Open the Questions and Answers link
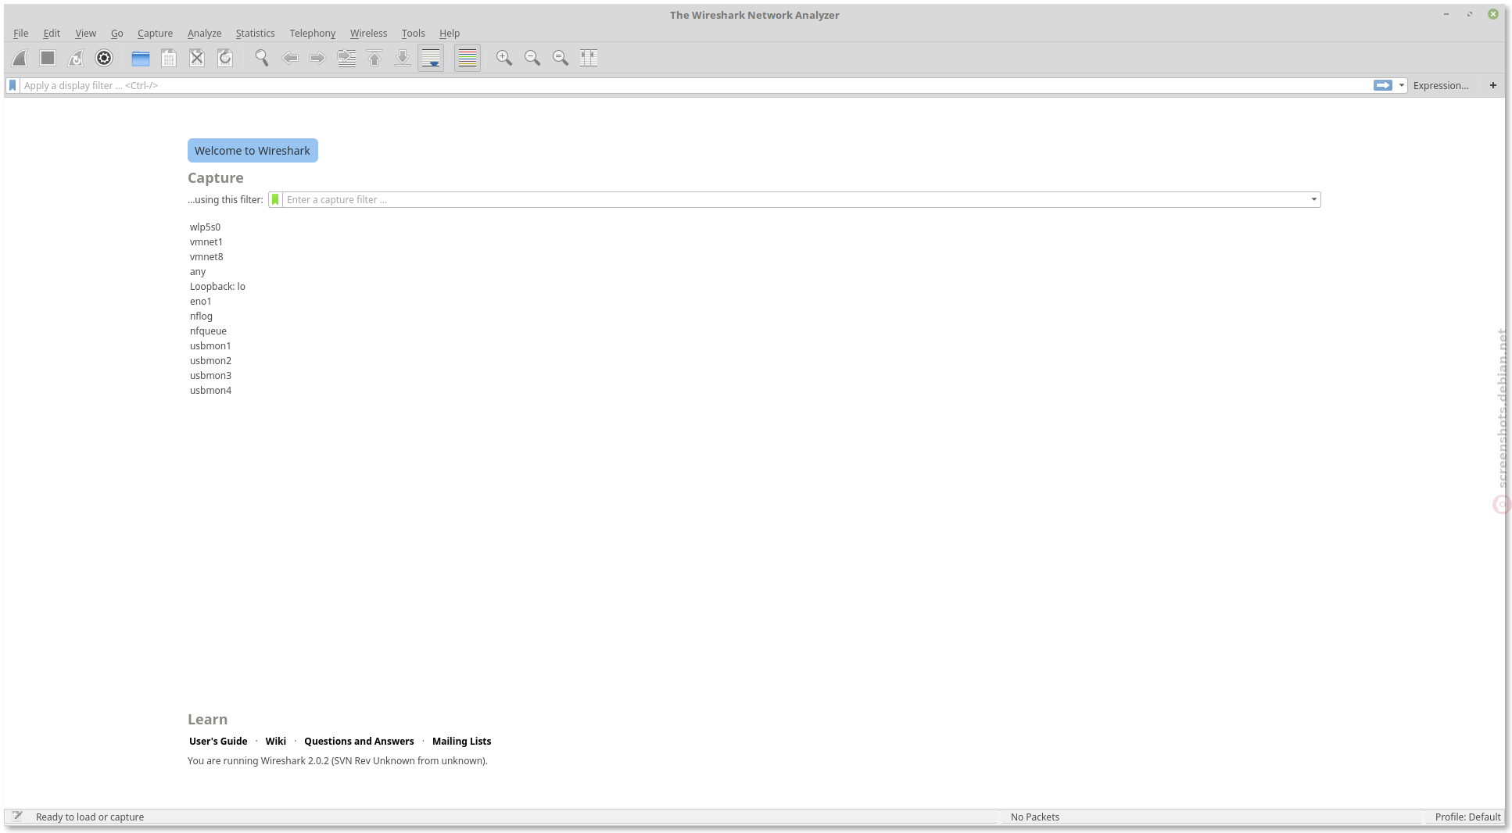Image resolution: width=1512 pixels, height=833 pixels. click(359, 741)
